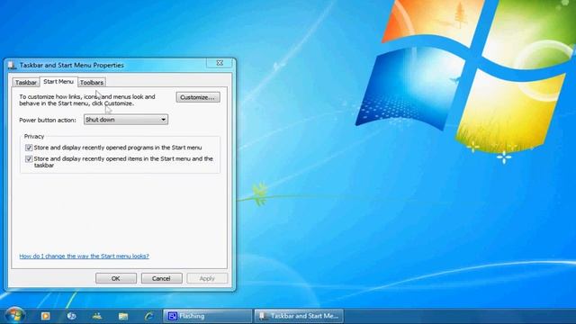Open the second pinned taskbar icon

point(72,316)
